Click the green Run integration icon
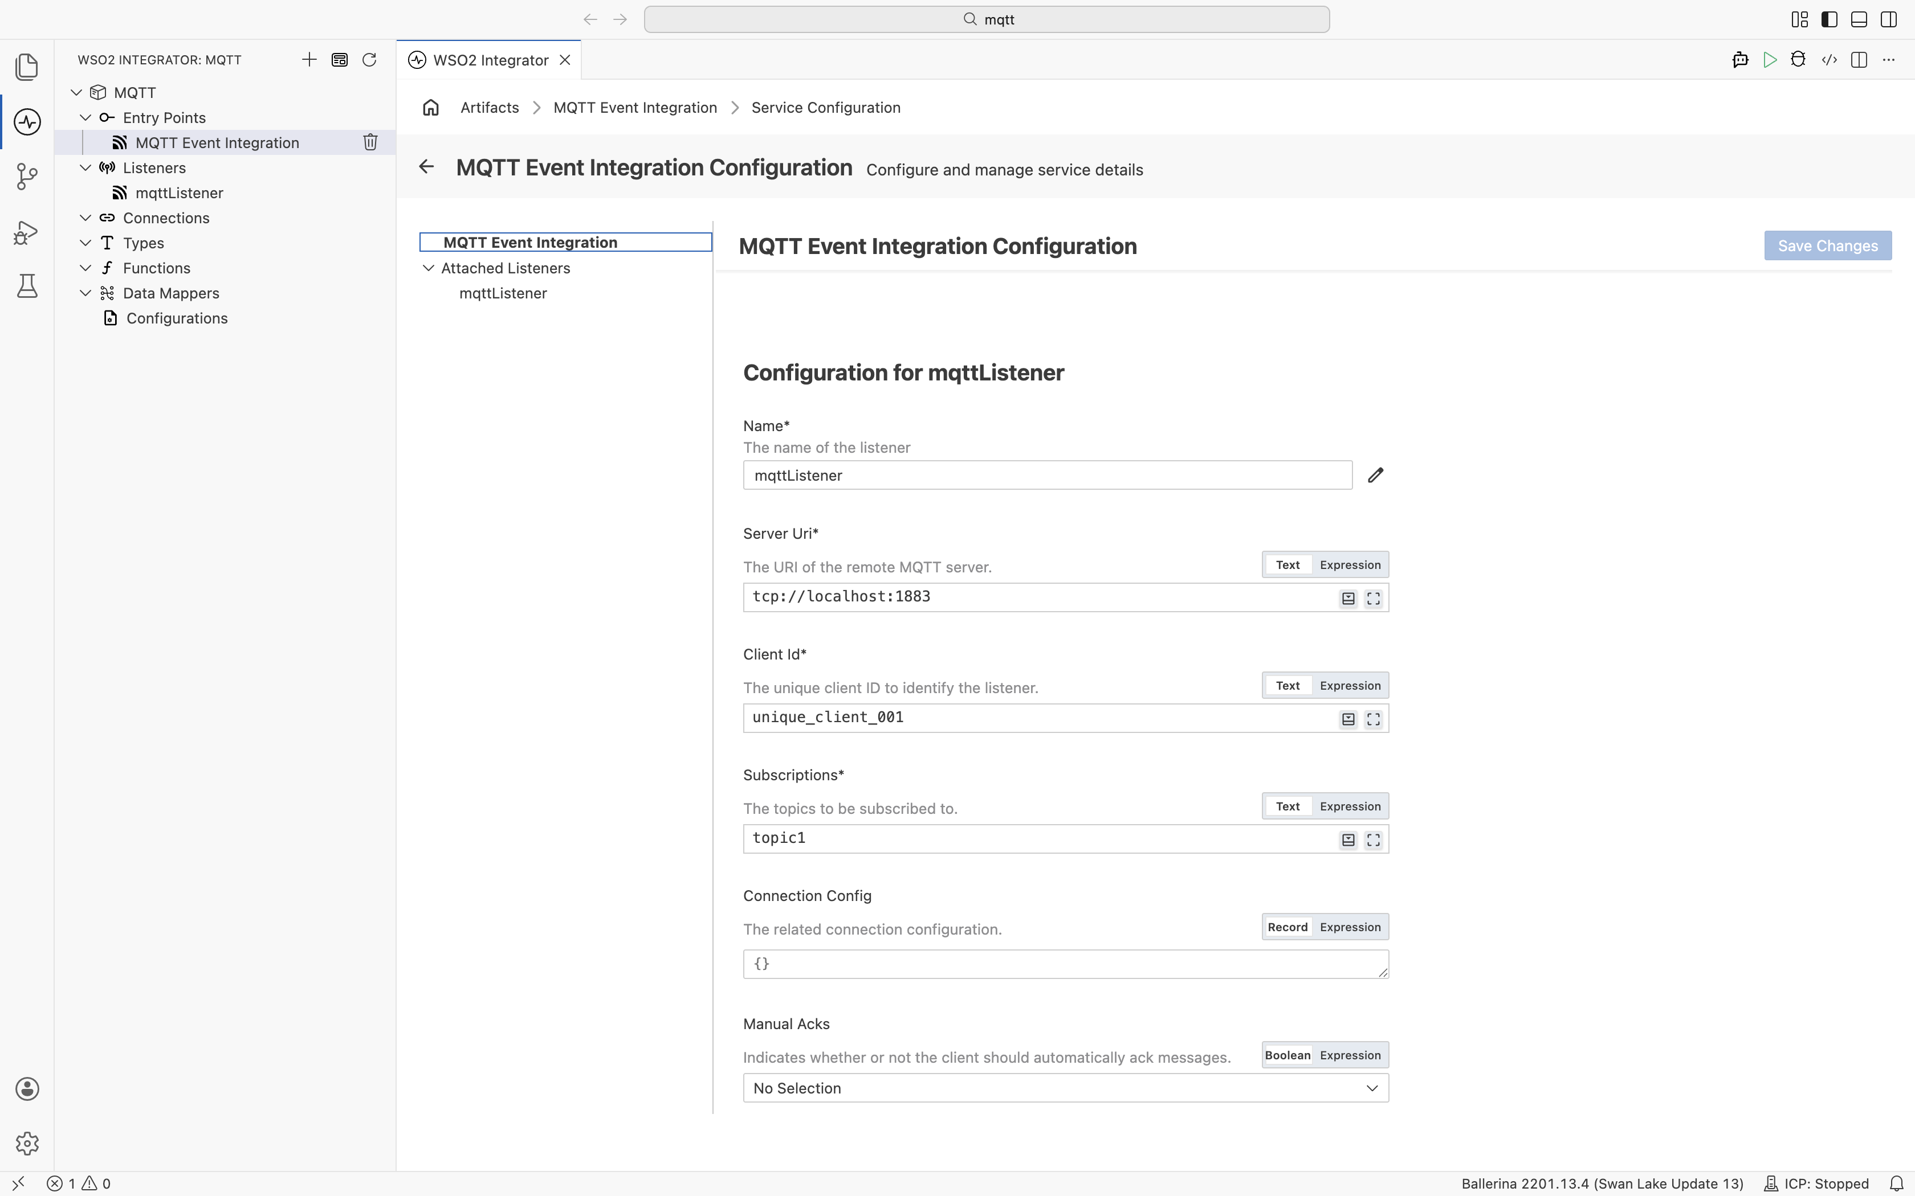This screenshot has width=1915, height=1196. coord(1770,60)
